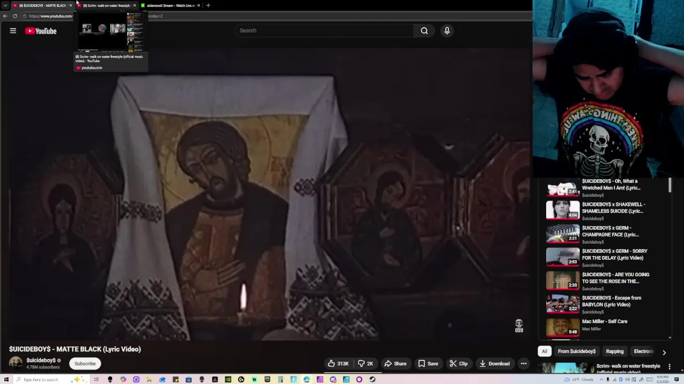Focus the YouTube search box
Image resolution: width=684 pixels, height=384 pixels.
pyautogui.click(x=324, y=30)
